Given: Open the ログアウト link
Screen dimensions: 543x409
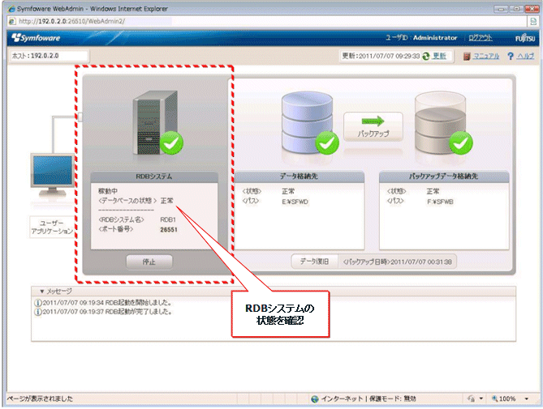Looking at the screenshot, I should point(481,37).
